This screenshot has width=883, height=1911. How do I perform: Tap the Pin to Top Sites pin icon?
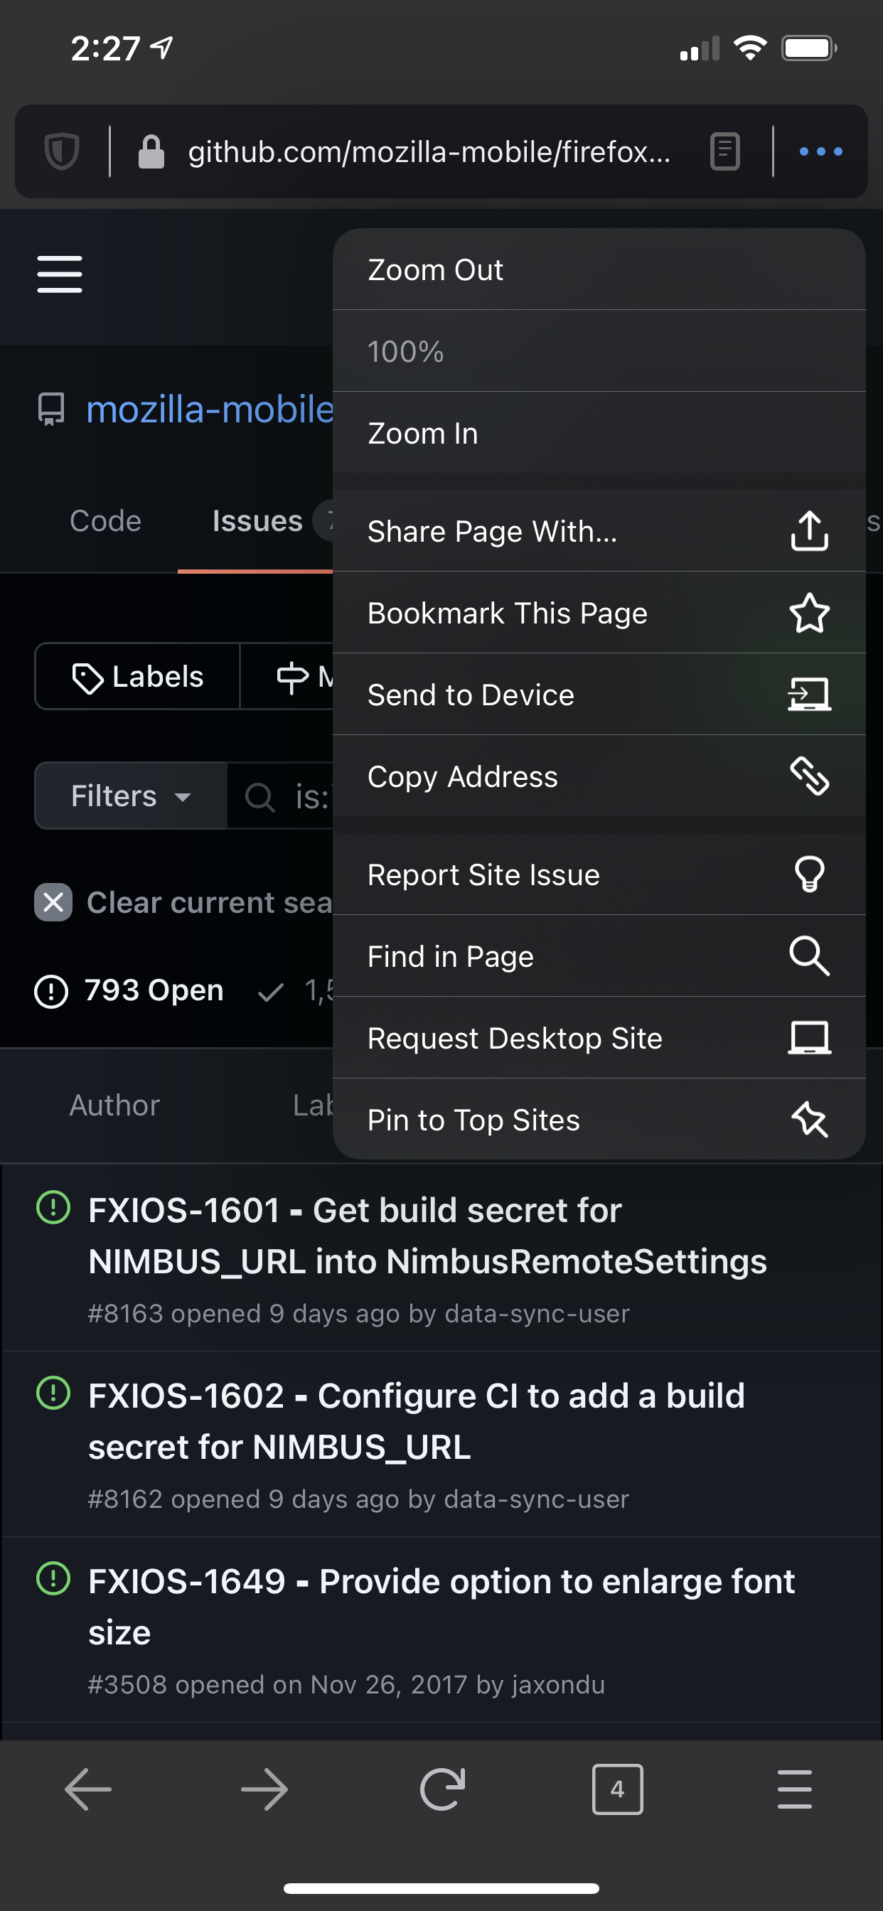point(809,1119)
